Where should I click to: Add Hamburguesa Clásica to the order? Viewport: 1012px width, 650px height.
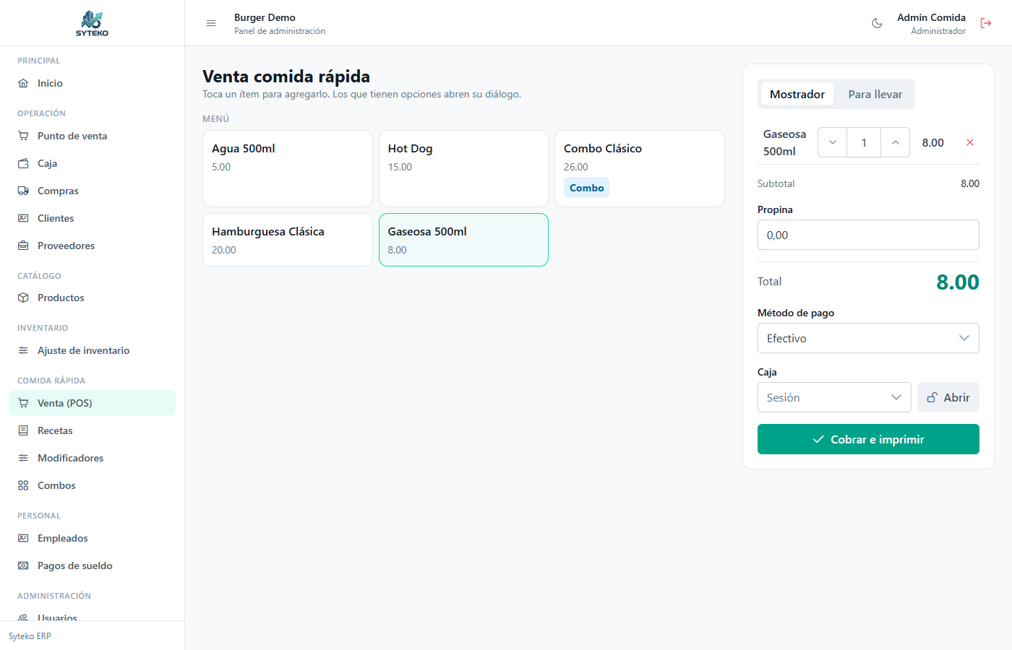coord(288,240)
